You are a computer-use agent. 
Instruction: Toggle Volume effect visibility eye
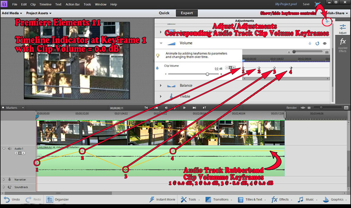click(x=325, y=43)
